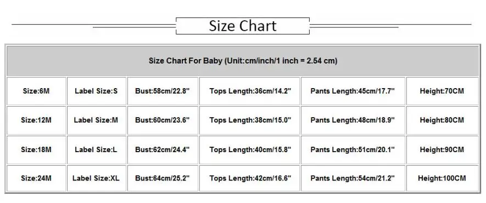This screenshot has width=486, height=203.
Task: Select the Label Size:S cell
Action: coord(97,91)
